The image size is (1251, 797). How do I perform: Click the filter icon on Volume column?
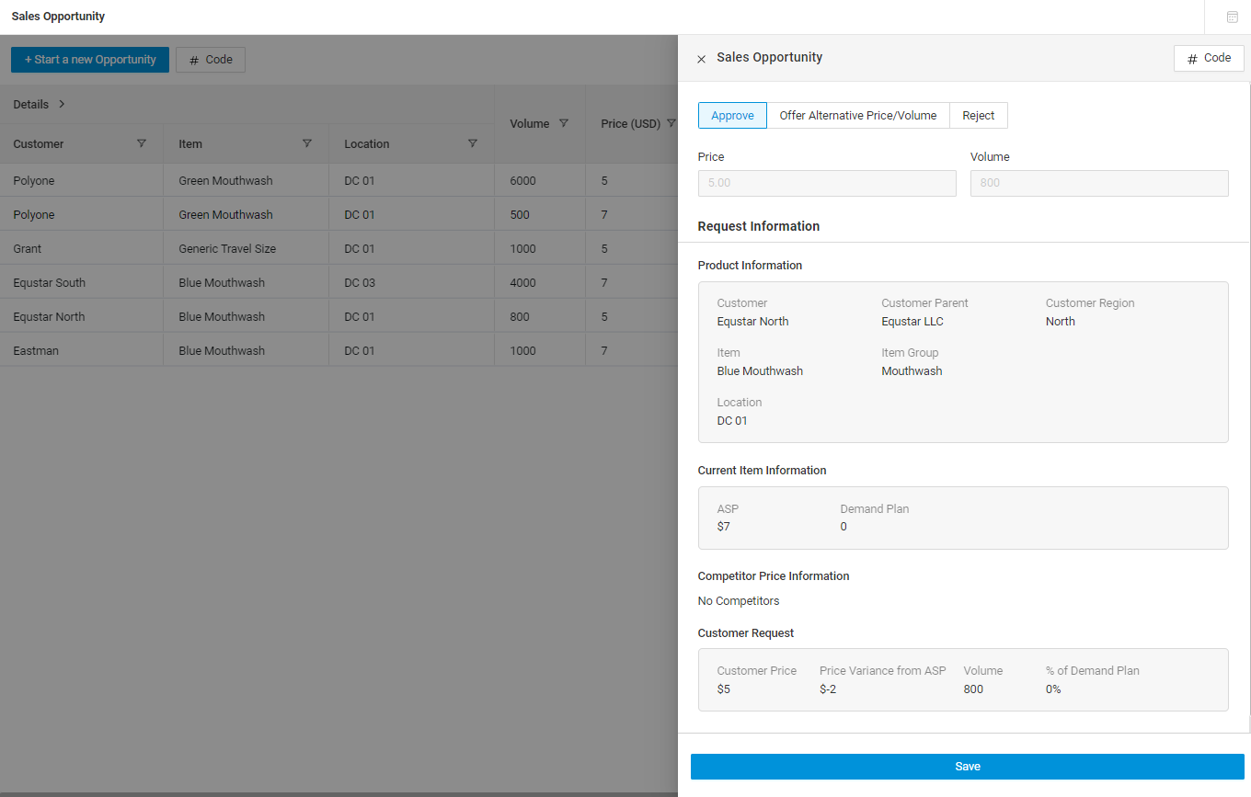tap(564, 123)
